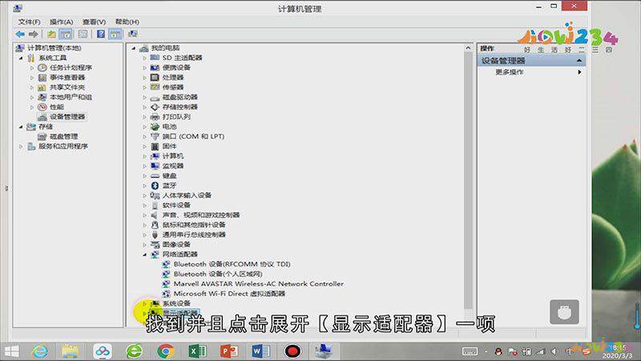Screen dimensions: 641x361
Task: Select 计算机管理(本地) root node
Action: click(54, 48)
